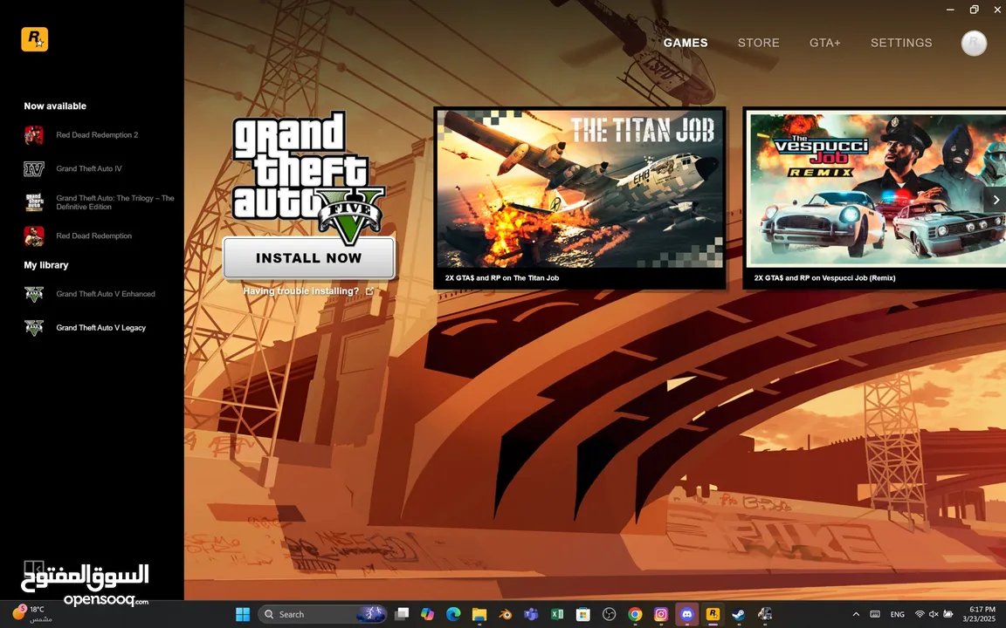
Task: Show hidden system tray icons
Action: pos(855,615)
